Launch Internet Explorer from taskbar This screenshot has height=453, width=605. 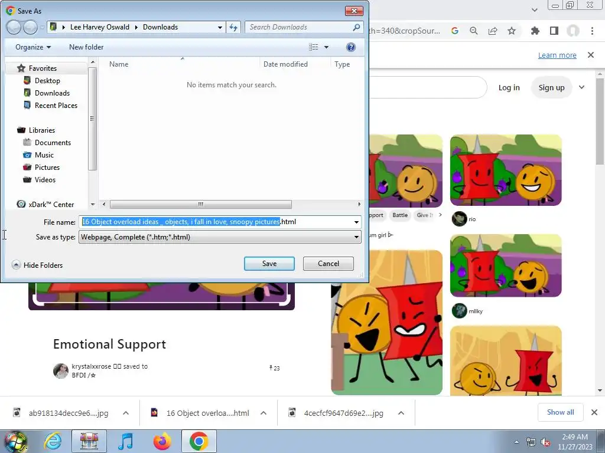[x=53, y=441]
